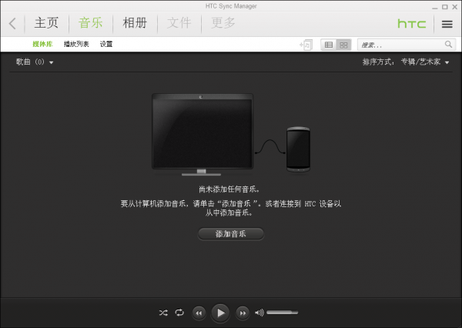Click the add-to-playlist music icon
The image size is (462, 328).
[x=306, y=45]
